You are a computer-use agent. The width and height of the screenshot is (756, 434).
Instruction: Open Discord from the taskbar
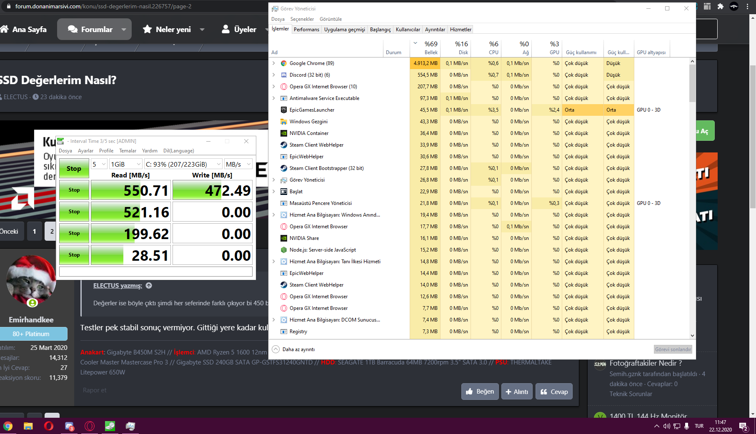(x=69, y=426)
